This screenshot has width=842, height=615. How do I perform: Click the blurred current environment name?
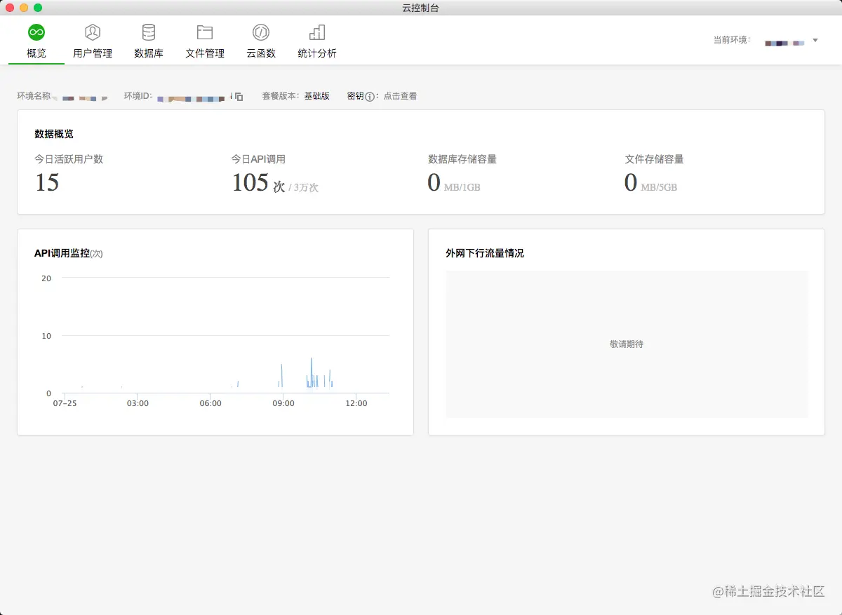(784, 43)
